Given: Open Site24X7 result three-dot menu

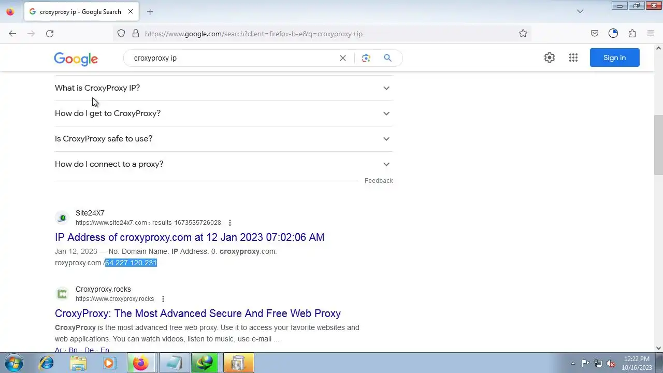Looking at the screenshot, I should 230,223.
